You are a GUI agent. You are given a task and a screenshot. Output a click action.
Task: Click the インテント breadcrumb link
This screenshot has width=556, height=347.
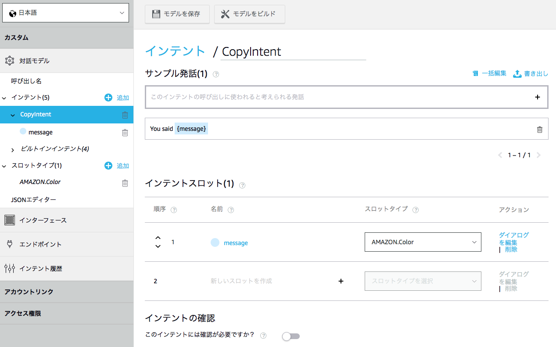(175, 51)
